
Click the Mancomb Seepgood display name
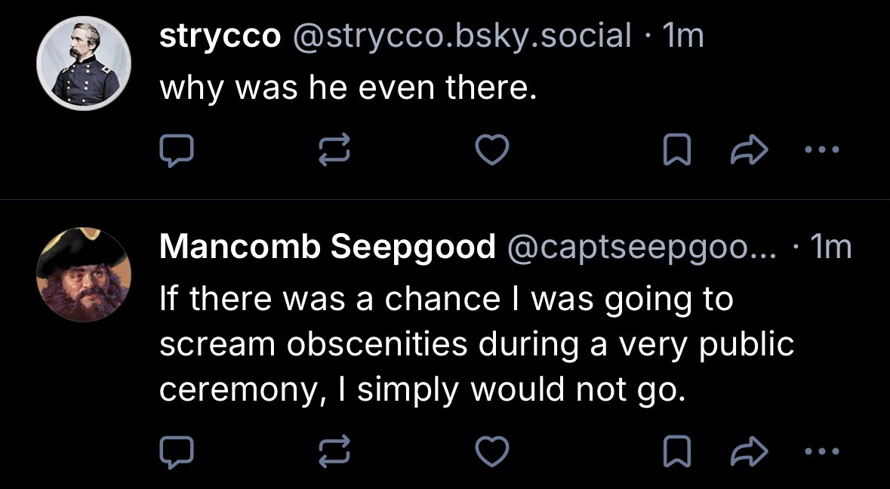(x=328, y=246)
